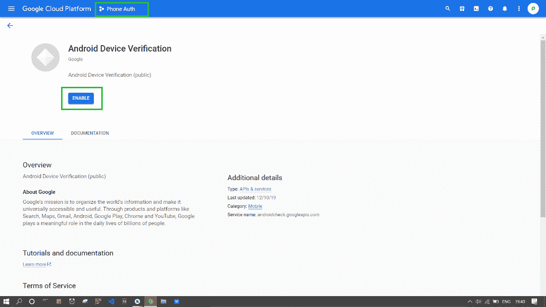Open the ENG language input selector

click(x=506, y=302)
